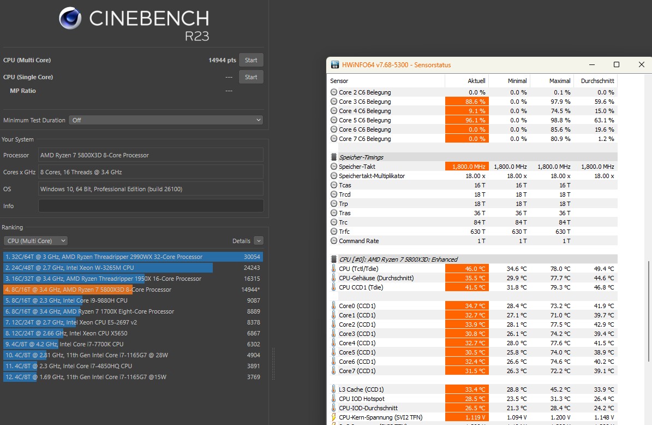Click the Aktuell column header
Image resolution: width=652 pixels, height=425 pixels.
point(467,81)
